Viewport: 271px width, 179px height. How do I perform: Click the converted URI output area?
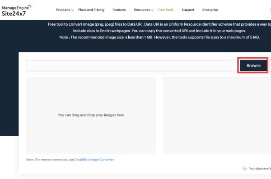pos(217,115)
